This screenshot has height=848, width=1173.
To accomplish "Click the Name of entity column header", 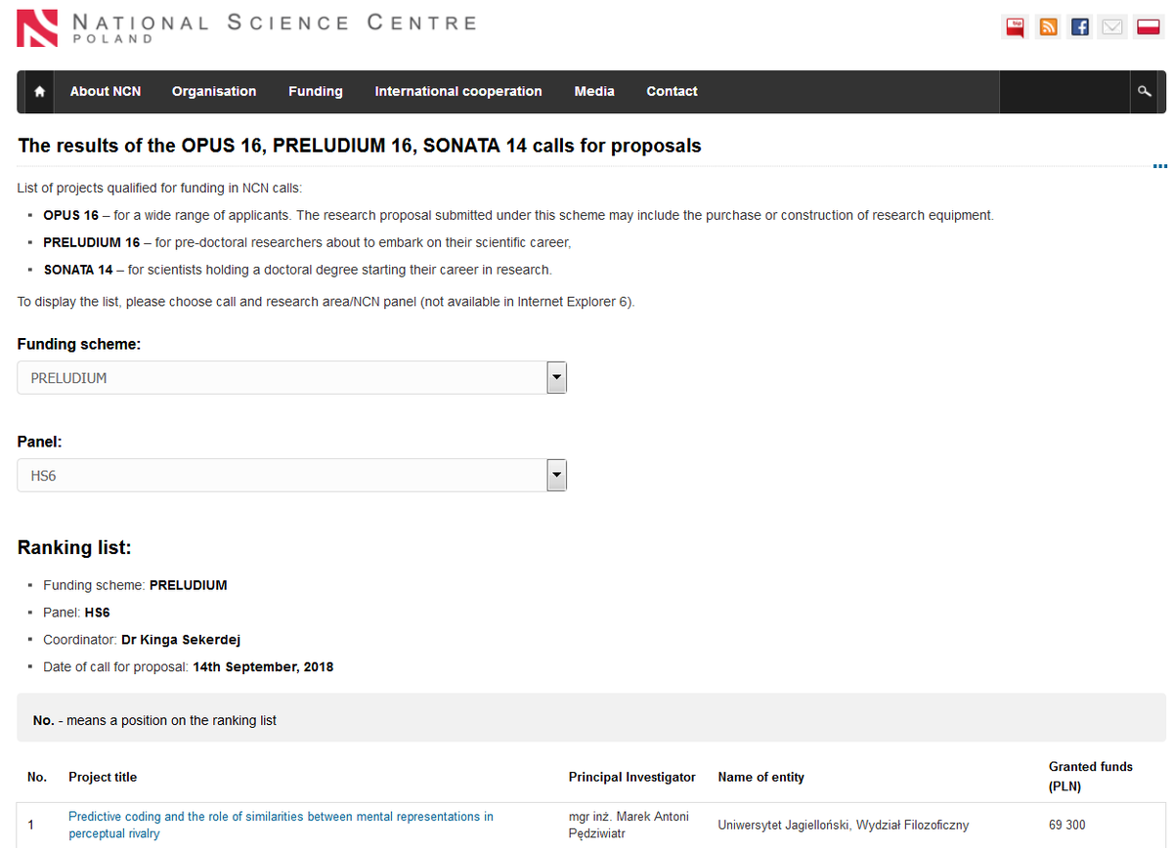I will 761,778.
